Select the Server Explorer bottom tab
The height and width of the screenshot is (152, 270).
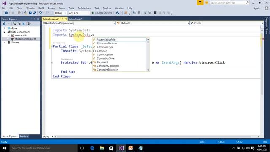point(10,136)
